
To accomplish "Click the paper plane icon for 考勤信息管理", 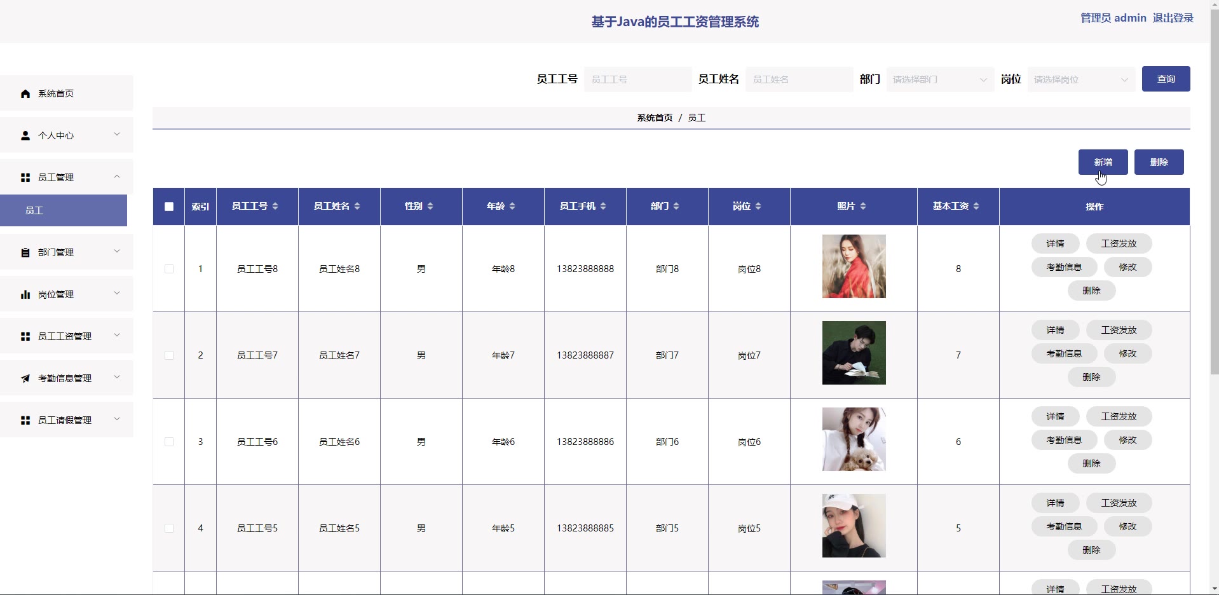I will coord(25,378).
